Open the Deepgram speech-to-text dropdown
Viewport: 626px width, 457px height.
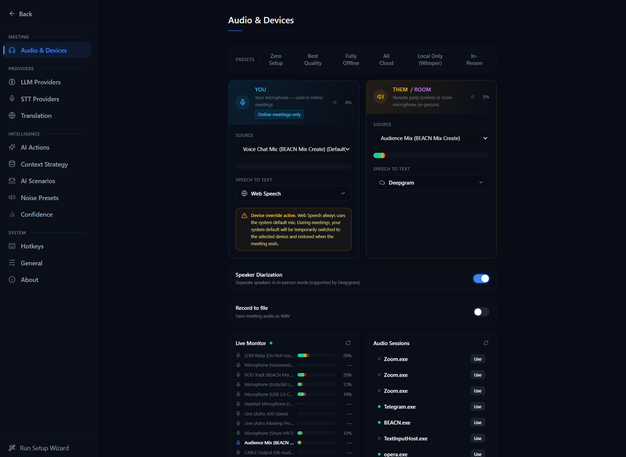pos(431,182)
